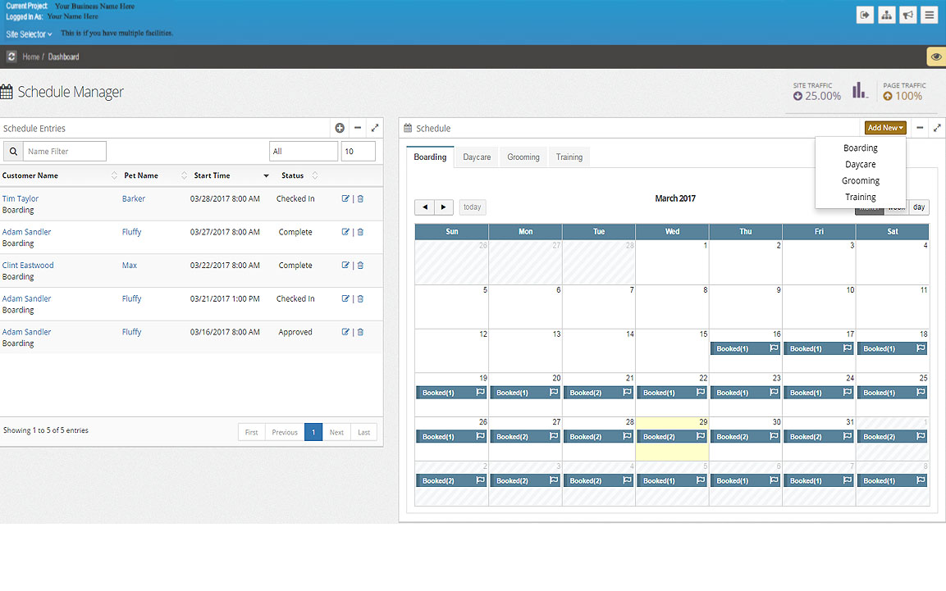The height and width of the screenshot is (591, 946).
Task: Click the logout icon in the header
Action: coord(865,15)
